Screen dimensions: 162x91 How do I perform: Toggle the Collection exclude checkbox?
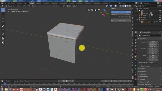(x=139, y=11)
